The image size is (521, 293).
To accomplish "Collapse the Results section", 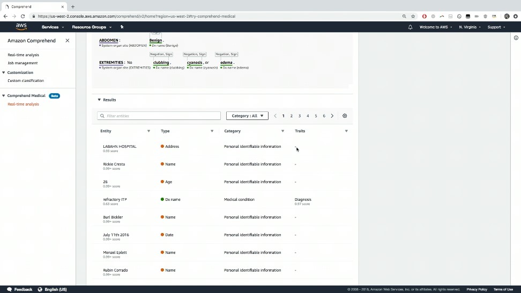I will [x=99, y=100].
